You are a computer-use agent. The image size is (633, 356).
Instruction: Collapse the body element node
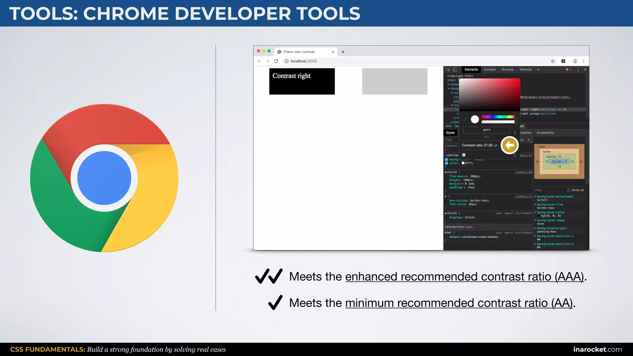click(x=449, y=89)
